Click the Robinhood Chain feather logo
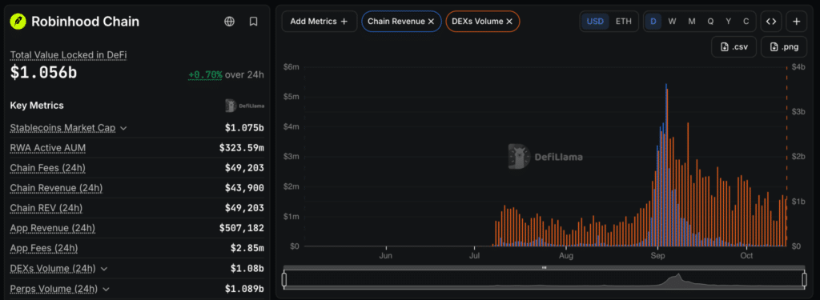Screen dimensions: 820x300 (18, 22)
